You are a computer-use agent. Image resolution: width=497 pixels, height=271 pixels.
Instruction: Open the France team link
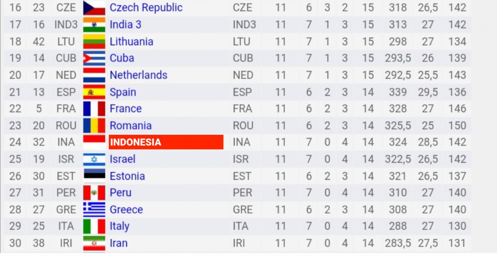[x=126, y=109]
